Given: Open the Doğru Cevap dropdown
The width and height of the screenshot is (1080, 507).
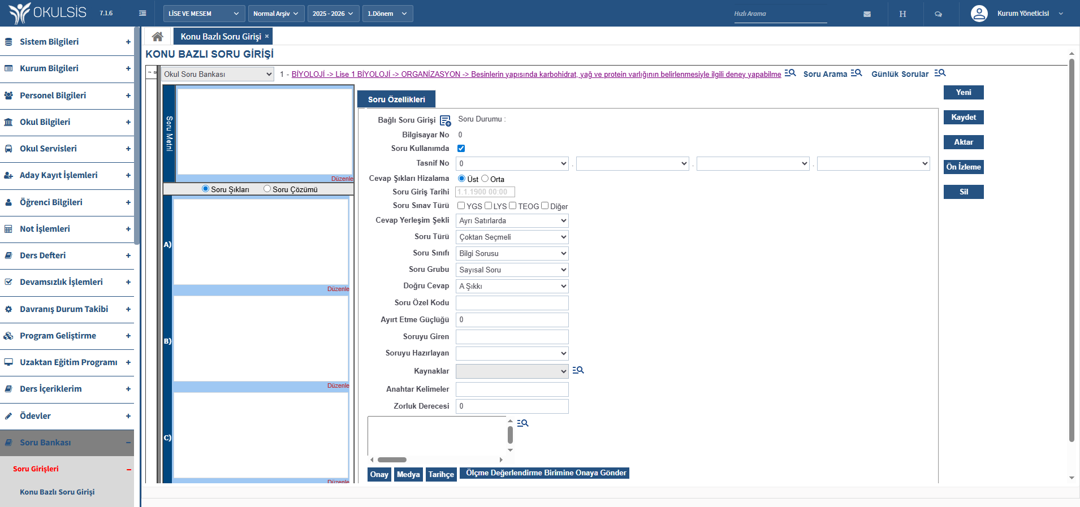Looking at the screenshot, I should (512, 287).
